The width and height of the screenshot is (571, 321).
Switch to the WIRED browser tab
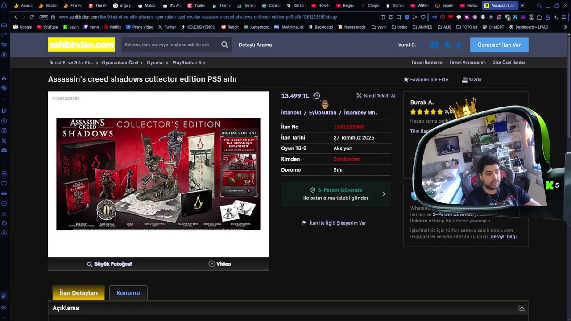(419, 6)
